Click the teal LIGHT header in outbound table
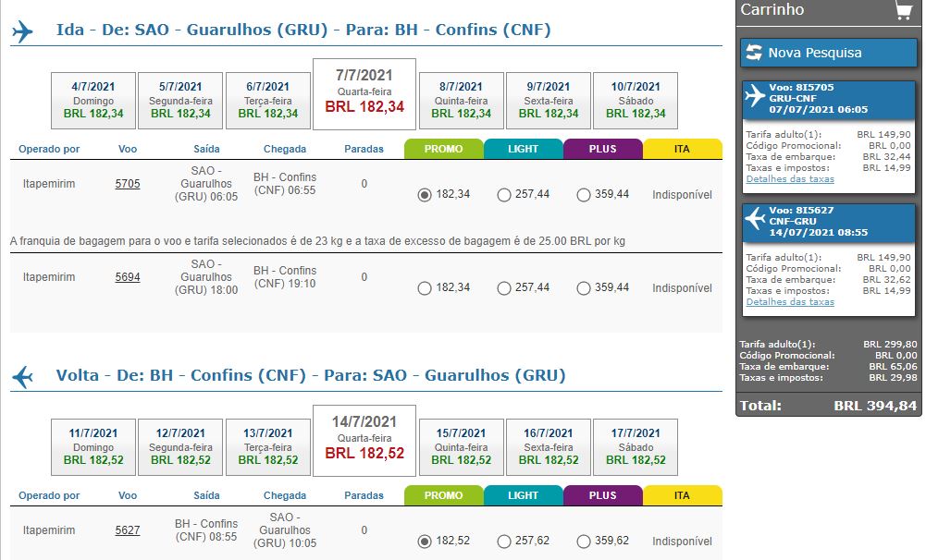This screenshot has height=560, width=926. point(524,149)
